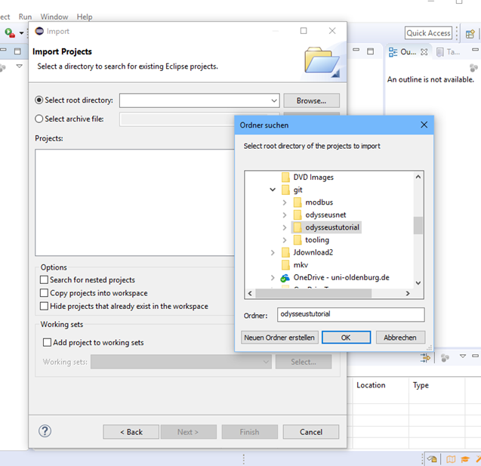481x466 pixels.
Task: Open the Help menu
Action: [85, 17]
